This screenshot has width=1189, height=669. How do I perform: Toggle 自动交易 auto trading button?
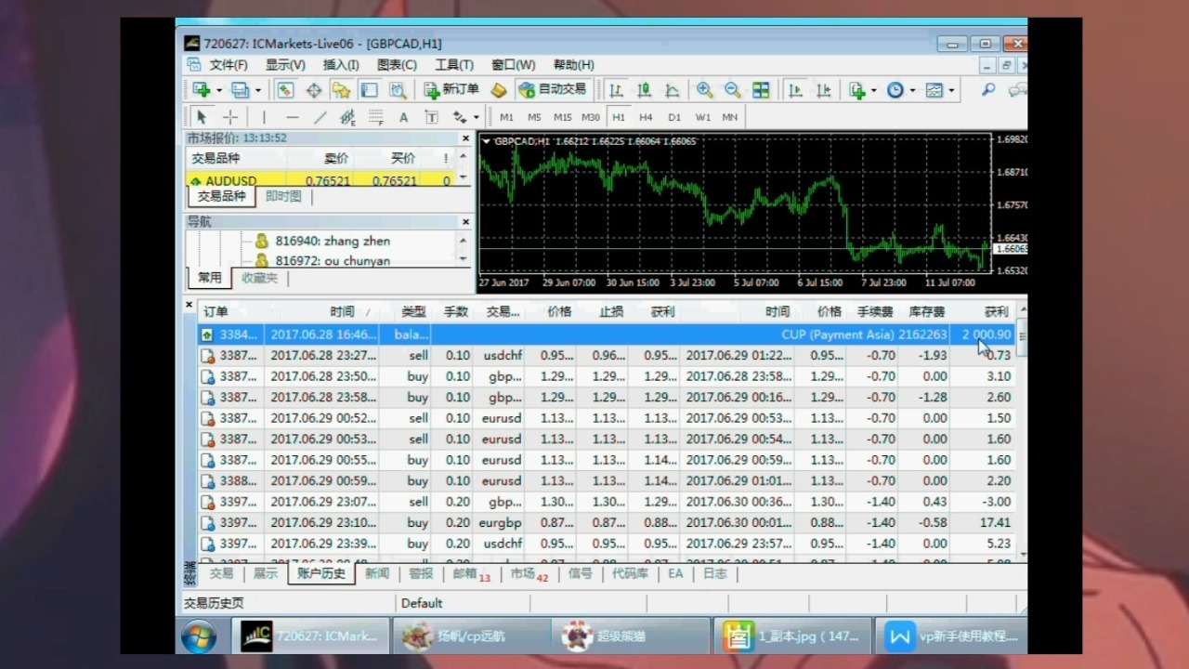click(554, 89)
